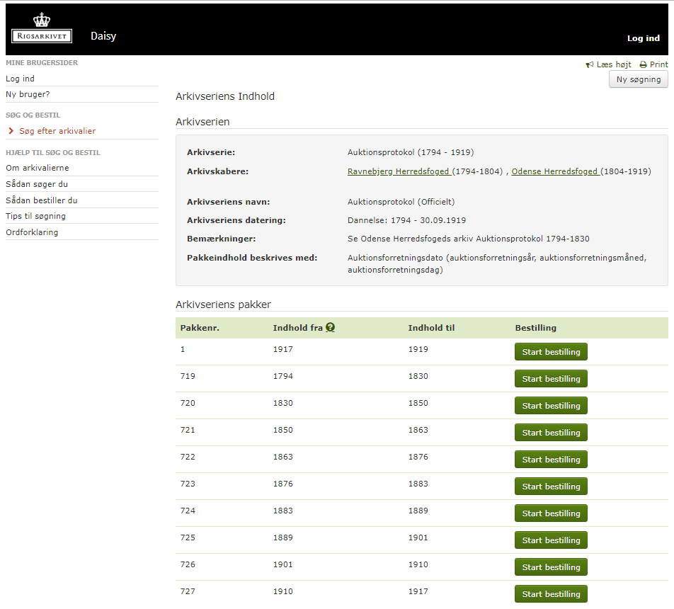This screenshot has width=674, height=609.
Task: Open Log ind in the black header
Action: (643, 38)
